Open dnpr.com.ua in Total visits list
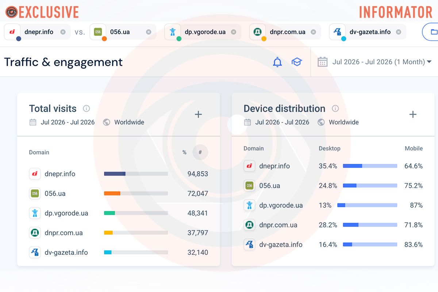 [x=64, y=233]
